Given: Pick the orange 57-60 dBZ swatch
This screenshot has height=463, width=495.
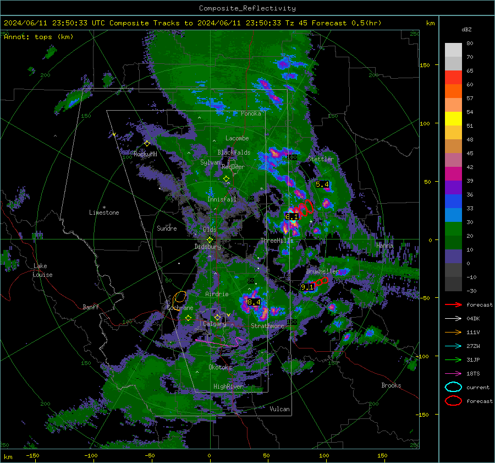Looking at the screenshot, I should 453,91.
